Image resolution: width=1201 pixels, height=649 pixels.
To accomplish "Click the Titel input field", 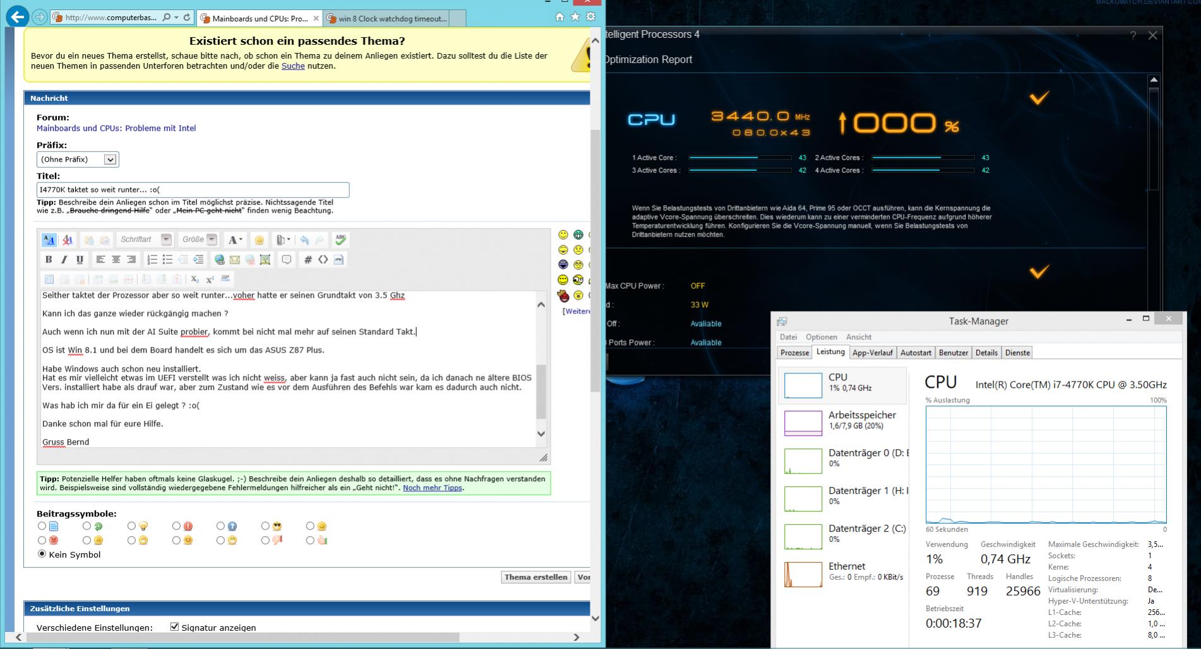I will pyautogui.click(x=193, y=190).
